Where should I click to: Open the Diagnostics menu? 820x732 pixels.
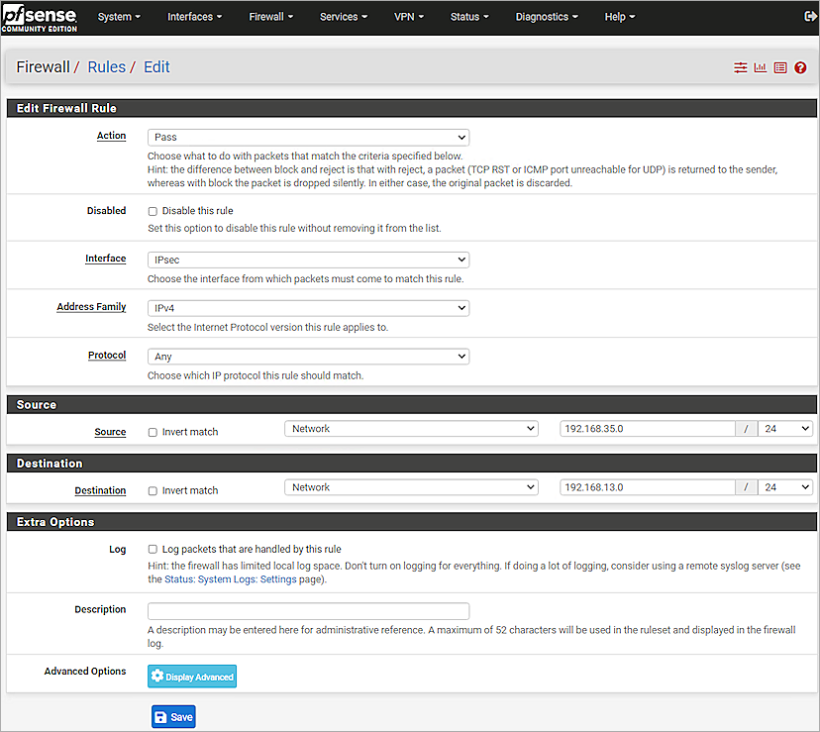coord(546,16)
